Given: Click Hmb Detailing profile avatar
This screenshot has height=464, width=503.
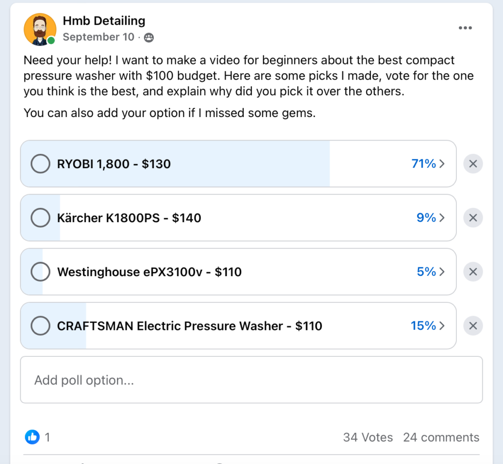Looking at the screenshot, I should pyautogui.click(x=40, y=29).
